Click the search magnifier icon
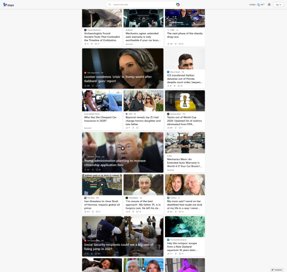This screenshot has width=287, height=272. 110,5
